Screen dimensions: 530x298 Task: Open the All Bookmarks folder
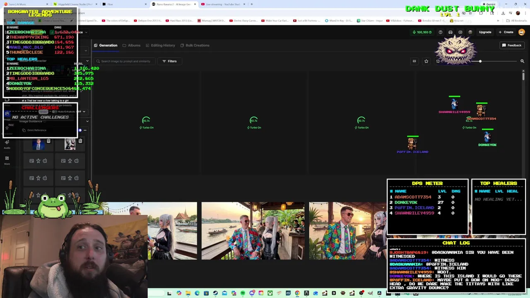tap(516, 20)
